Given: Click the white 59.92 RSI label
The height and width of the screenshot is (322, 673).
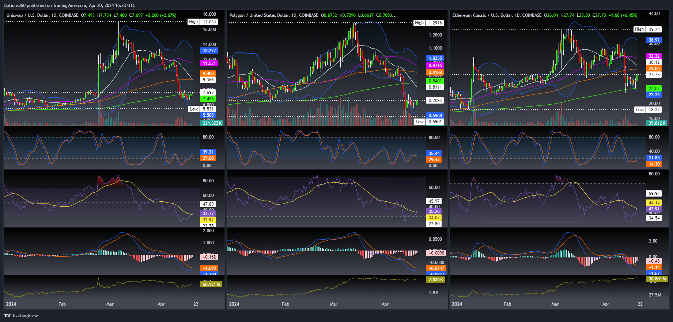Looking at the screenshot, I should (654, 194).
